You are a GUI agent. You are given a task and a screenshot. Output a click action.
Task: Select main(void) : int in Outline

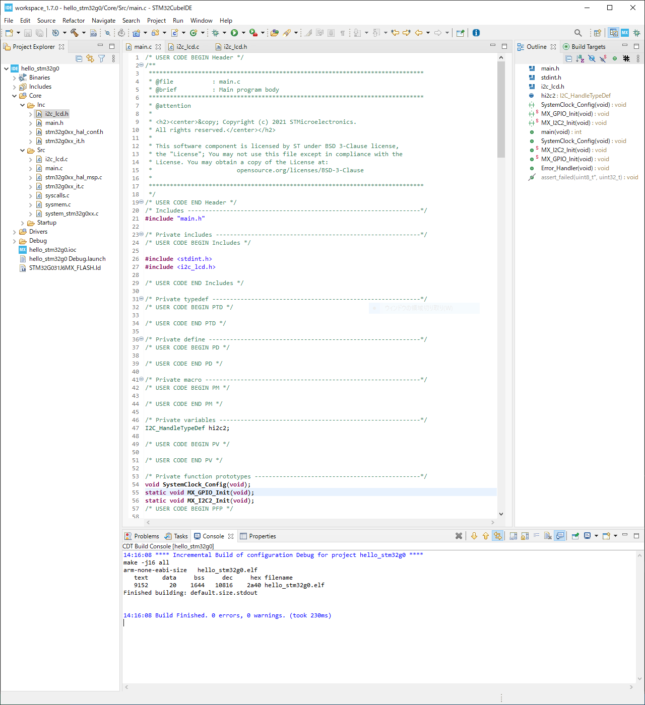561,132
